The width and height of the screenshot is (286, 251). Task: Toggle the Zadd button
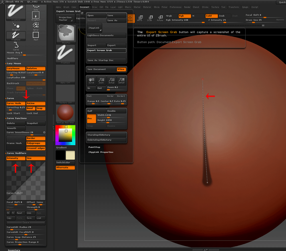click(x=211, y=16)
